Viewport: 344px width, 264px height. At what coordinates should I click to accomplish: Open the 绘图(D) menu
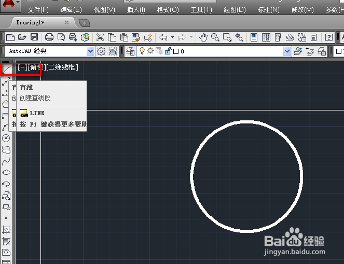[x=235, y=10]
